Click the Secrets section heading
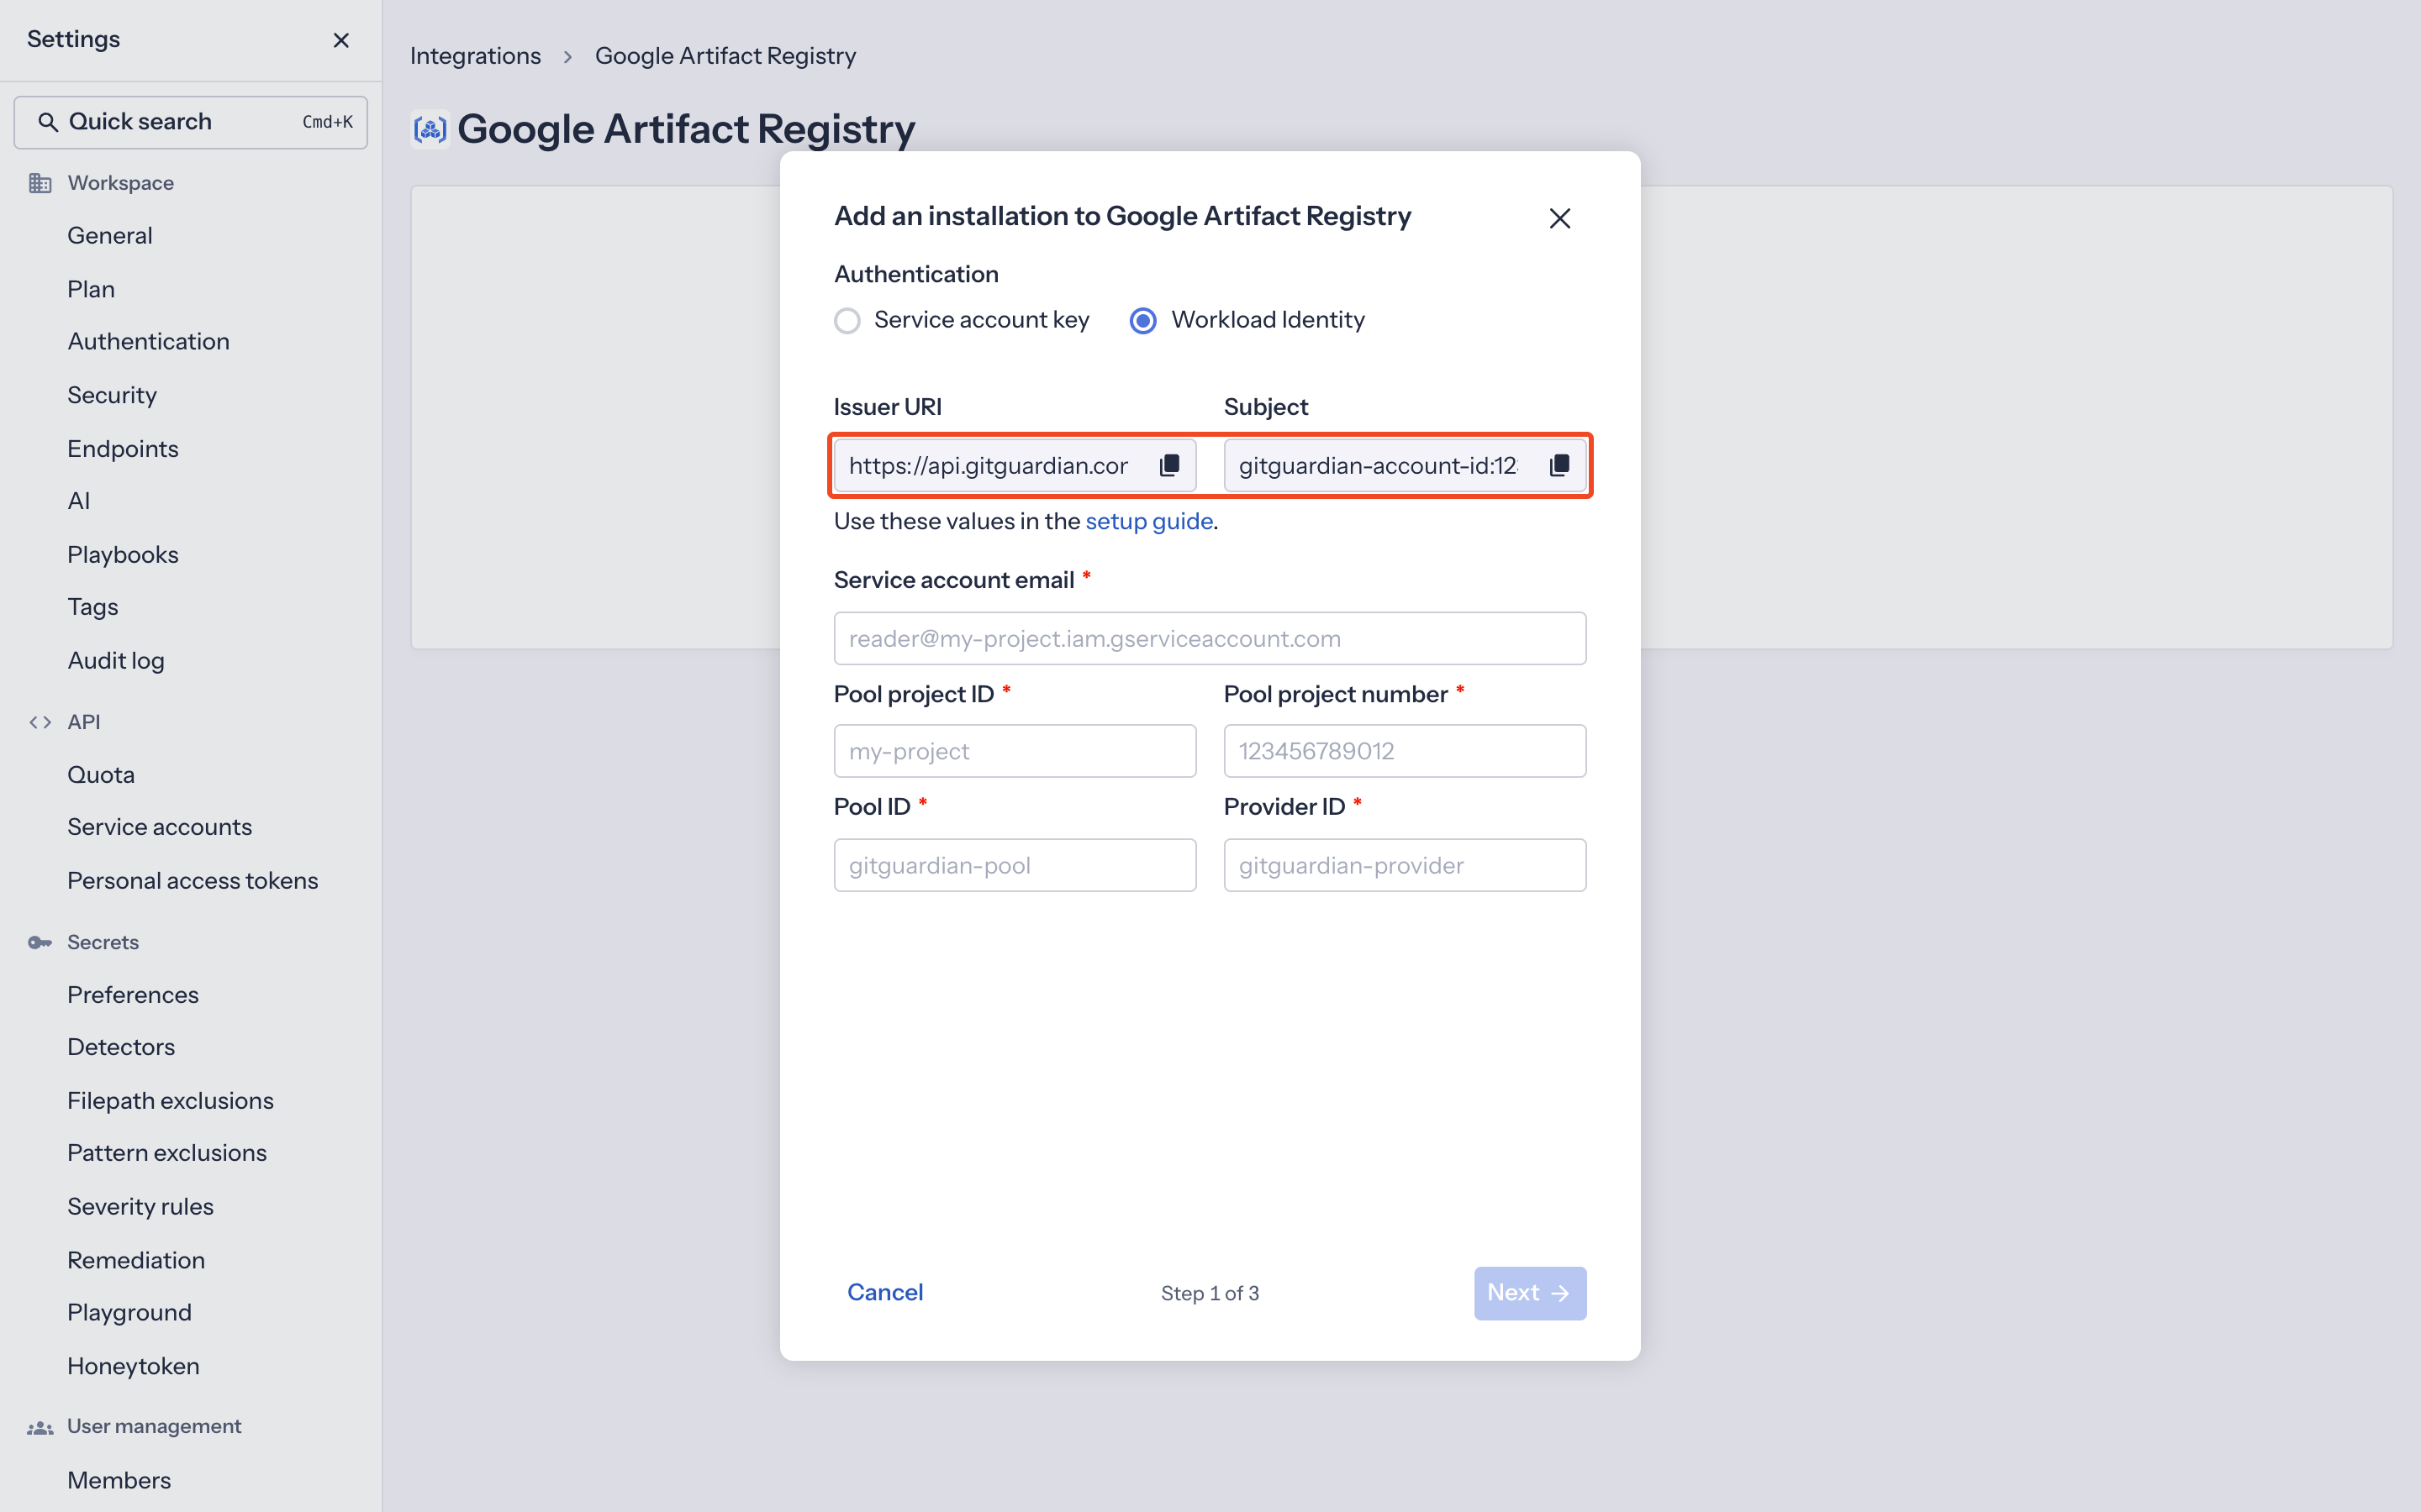 [103, 942]
